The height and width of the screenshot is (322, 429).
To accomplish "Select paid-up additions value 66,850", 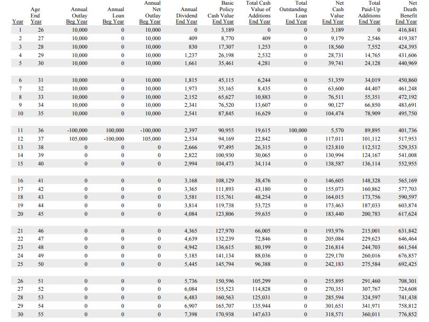I will click(372, 105).
